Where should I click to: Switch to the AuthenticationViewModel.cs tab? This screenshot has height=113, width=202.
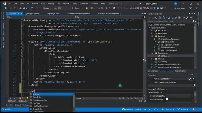point(110,14)
